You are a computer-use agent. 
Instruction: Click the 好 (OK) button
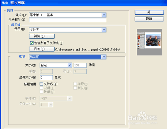[x=149, y=12]
